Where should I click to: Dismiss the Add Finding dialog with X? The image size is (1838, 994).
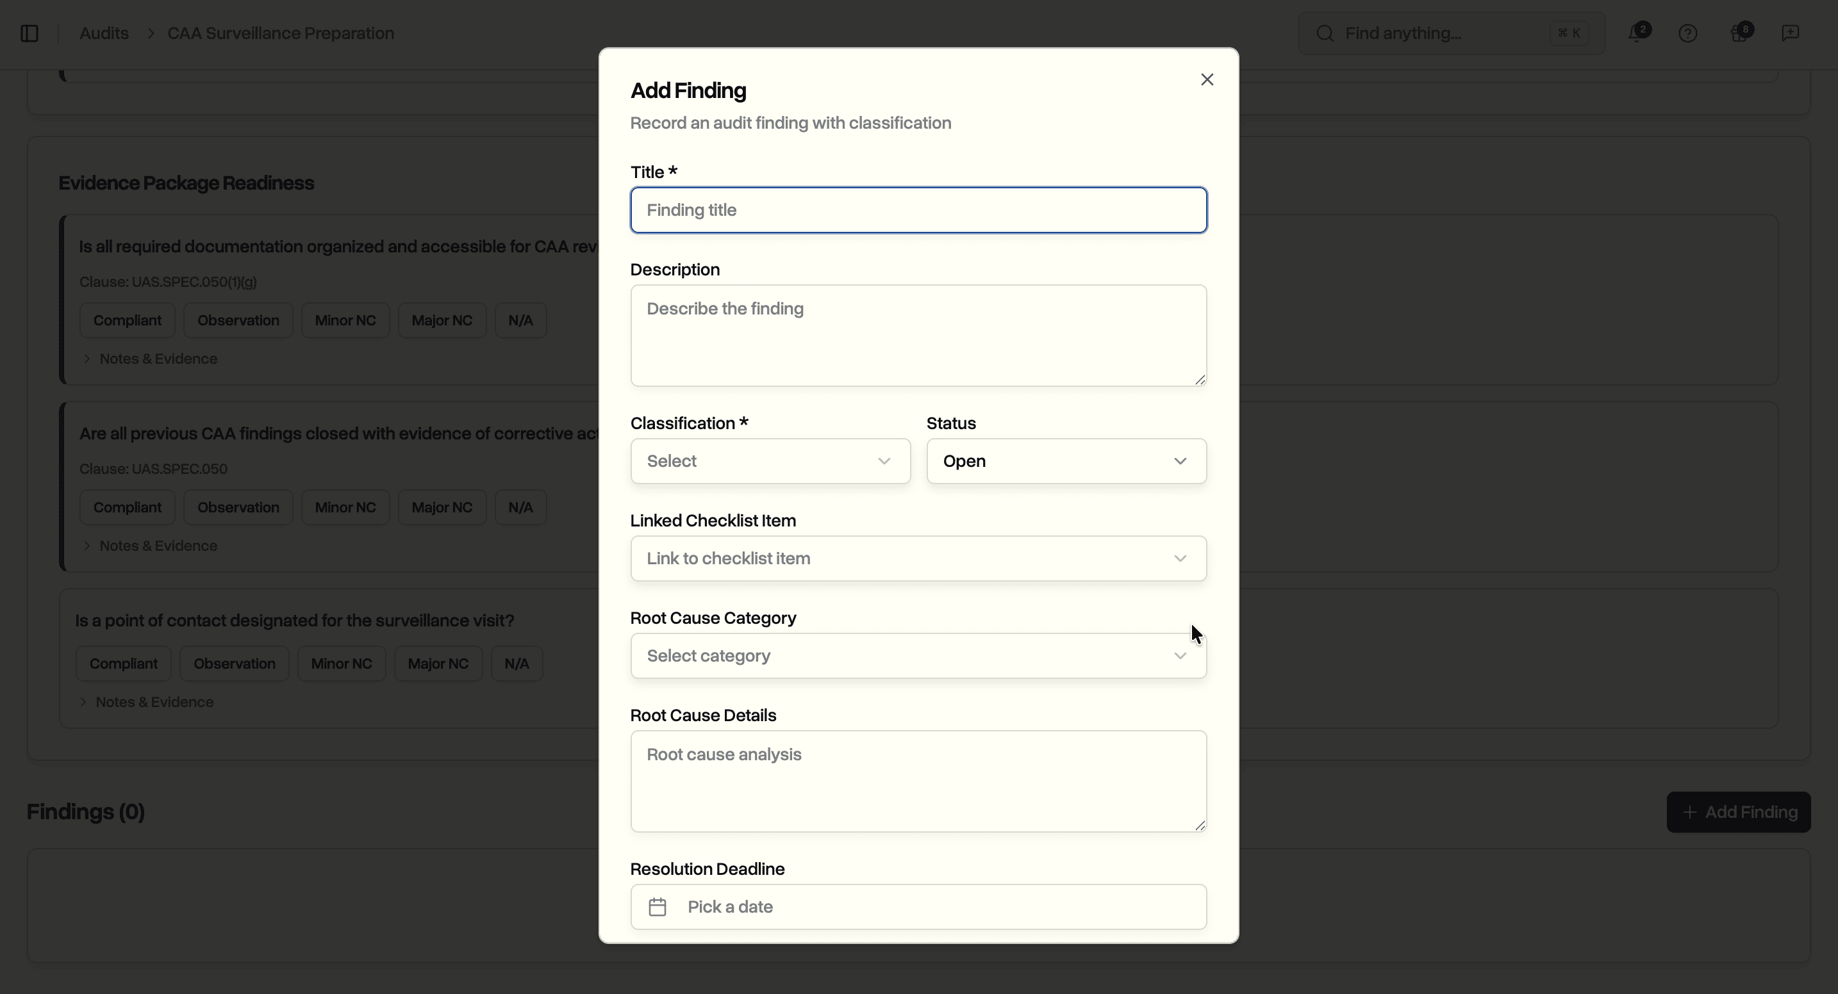tap(1207, 79)
